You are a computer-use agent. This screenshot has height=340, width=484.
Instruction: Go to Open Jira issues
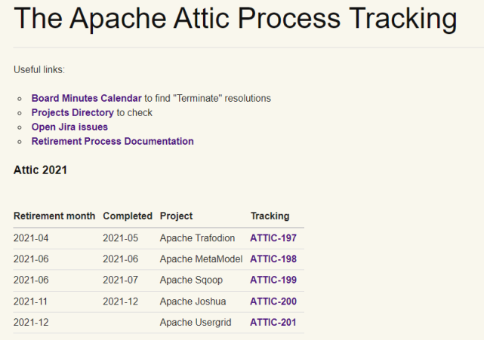click(69, 127)
